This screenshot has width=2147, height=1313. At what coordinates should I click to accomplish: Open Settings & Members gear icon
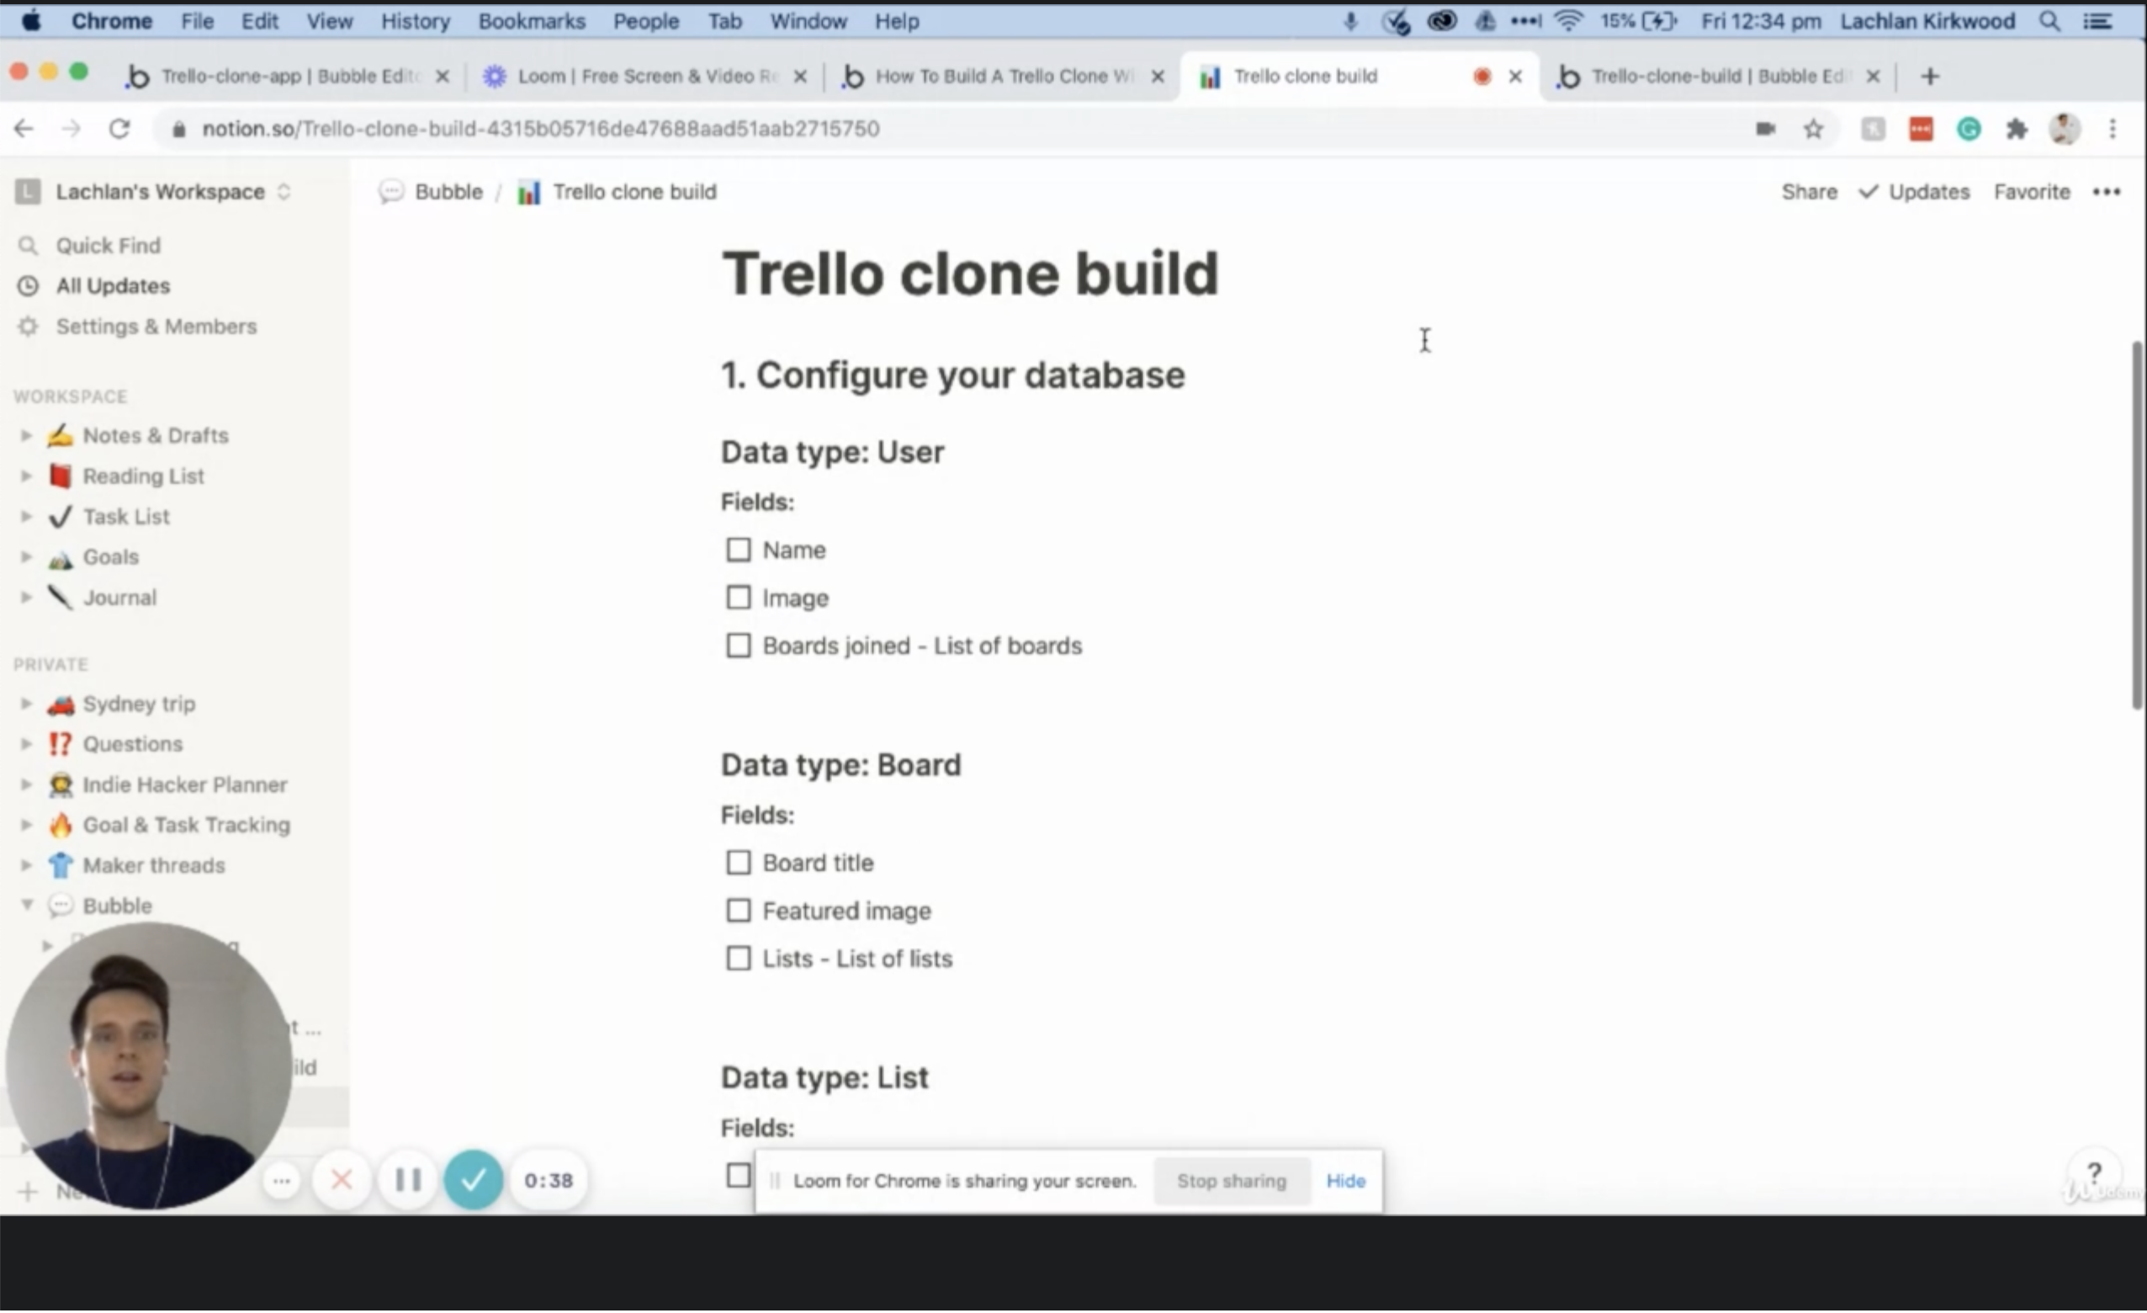point(28,327)
